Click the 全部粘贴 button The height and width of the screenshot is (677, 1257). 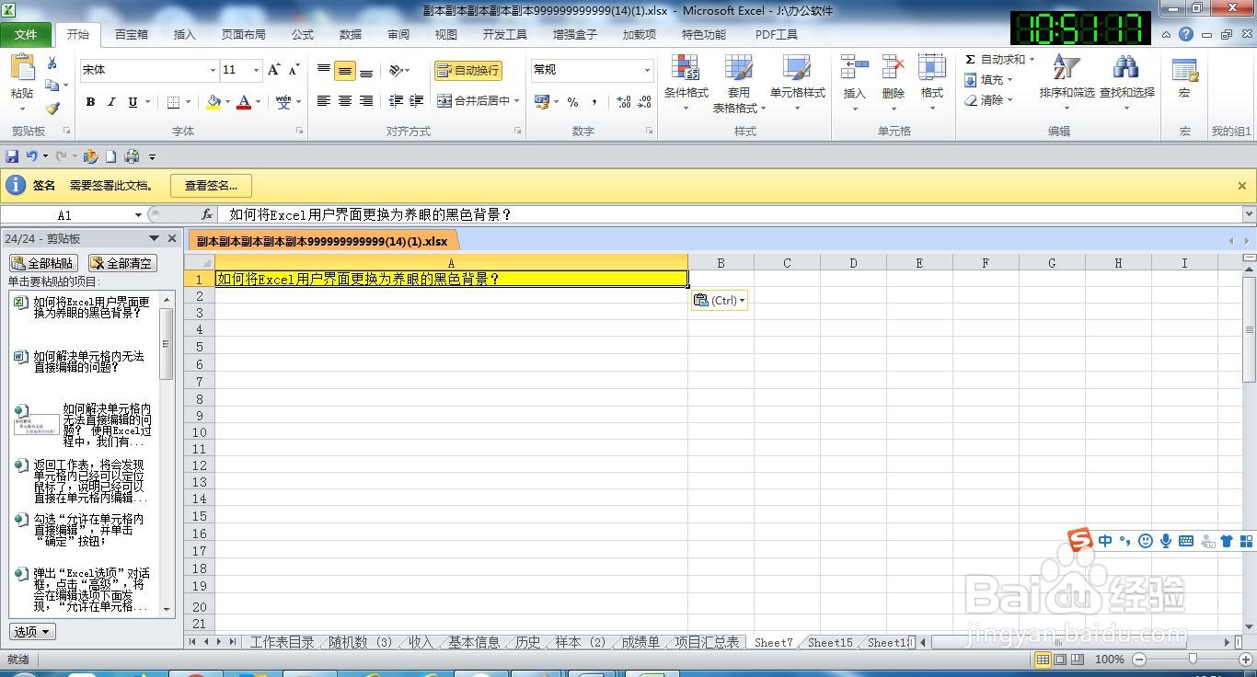coord(42,264)
